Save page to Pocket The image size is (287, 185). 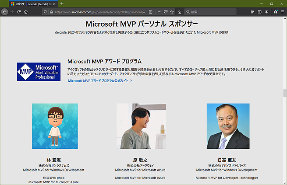pyautogui.click(x=165, y=12)
